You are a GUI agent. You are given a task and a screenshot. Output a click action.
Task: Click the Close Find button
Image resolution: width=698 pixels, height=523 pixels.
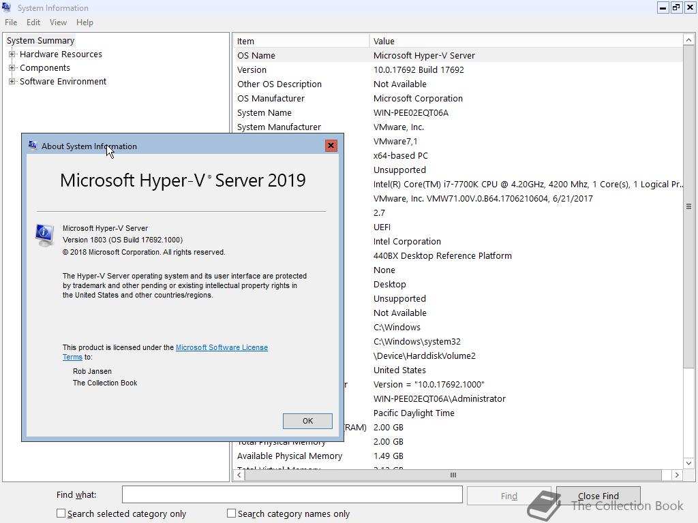click(598, 496)
